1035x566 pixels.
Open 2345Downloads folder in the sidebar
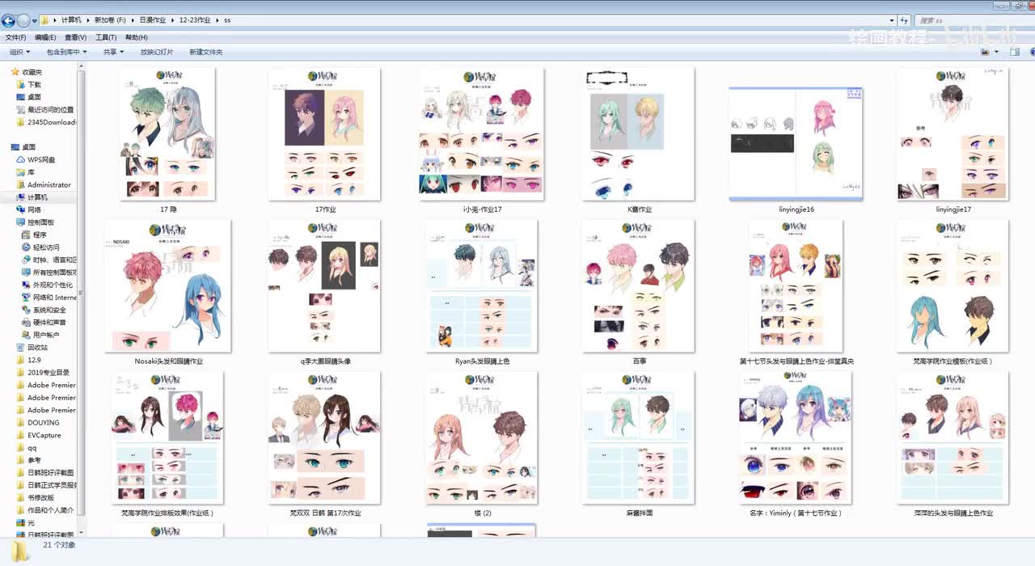click(46, 122)
